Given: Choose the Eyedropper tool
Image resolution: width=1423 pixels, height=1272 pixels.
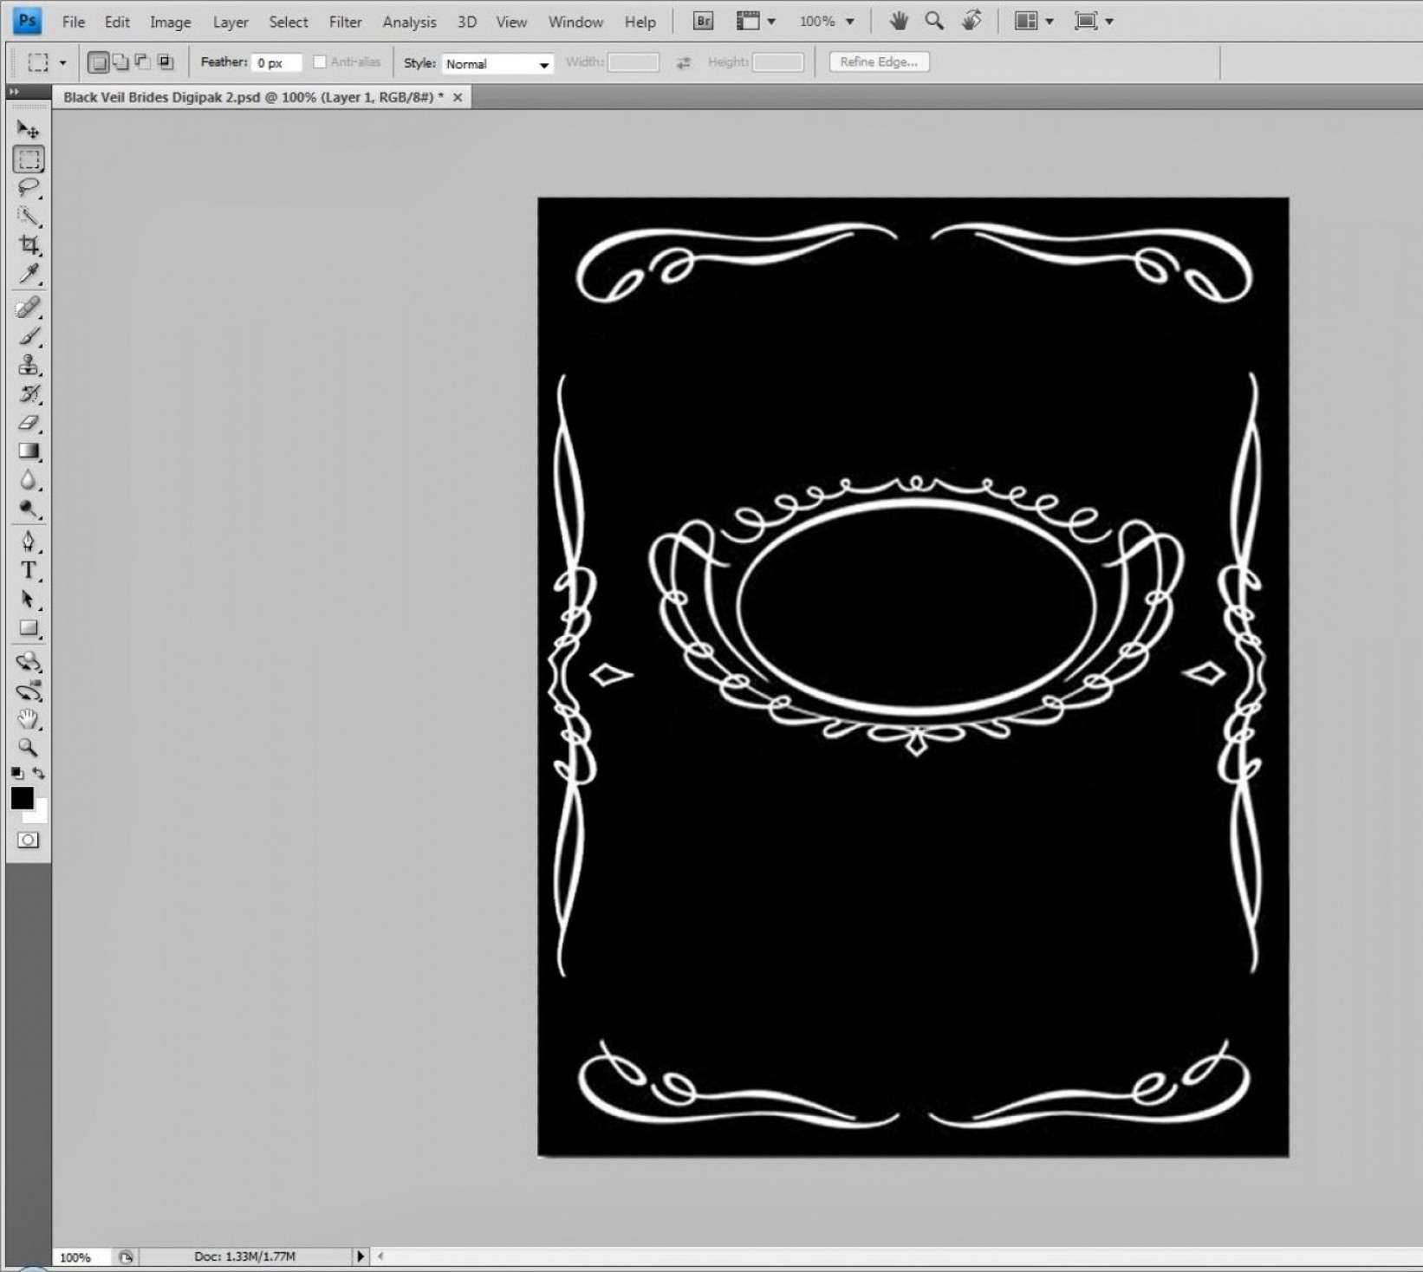Looking at the screenshot, I should coord(28,275).
